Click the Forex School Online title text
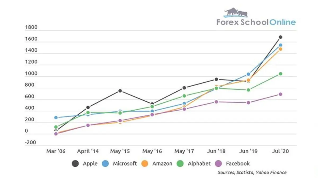The height and width of the screenshot is (178, 318). pyautogui.click(x=256, y=22)
